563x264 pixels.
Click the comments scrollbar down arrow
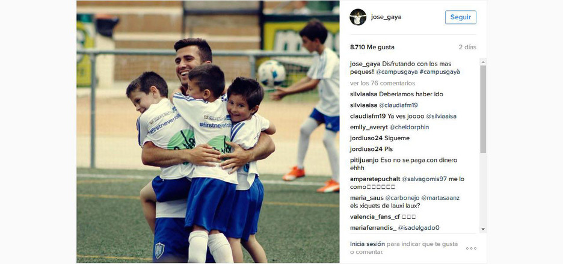point(483,229)
